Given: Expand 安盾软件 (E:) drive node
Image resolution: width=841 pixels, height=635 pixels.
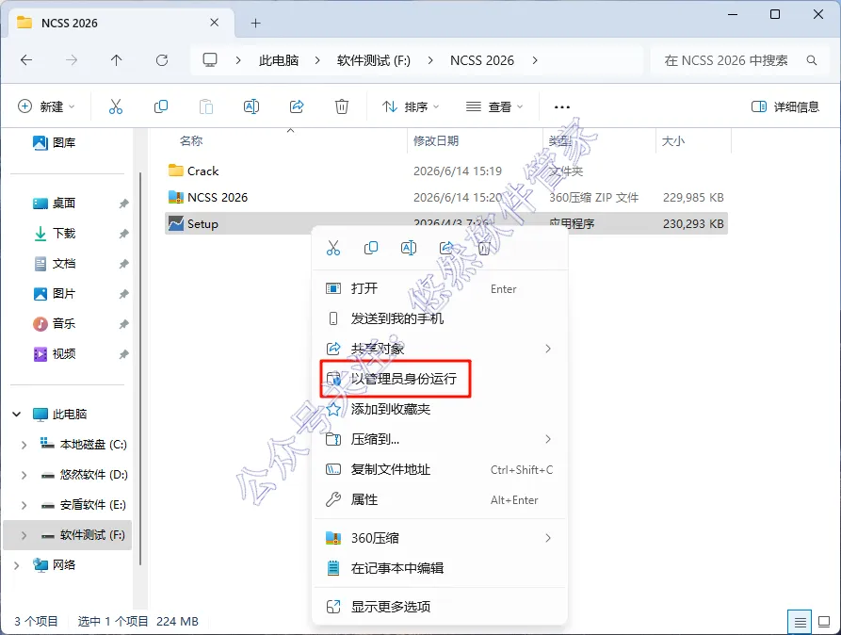Looking at the screenshot, I should click(x=24, y=505).
